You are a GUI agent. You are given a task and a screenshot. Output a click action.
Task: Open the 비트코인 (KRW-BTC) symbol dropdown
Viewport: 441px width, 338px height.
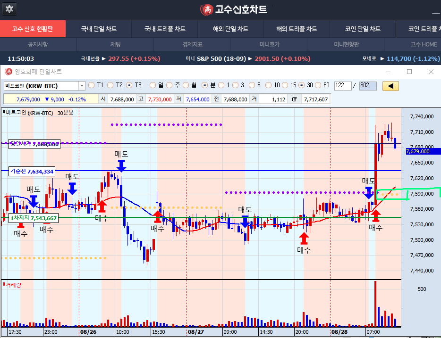(82, 86)
